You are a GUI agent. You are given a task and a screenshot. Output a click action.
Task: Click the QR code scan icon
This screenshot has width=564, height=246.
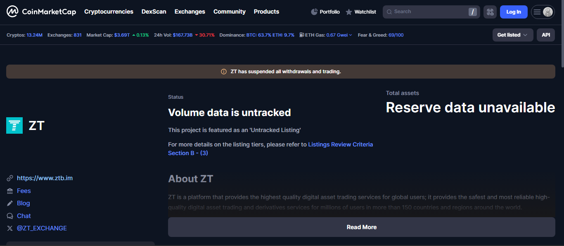[490, 12]
